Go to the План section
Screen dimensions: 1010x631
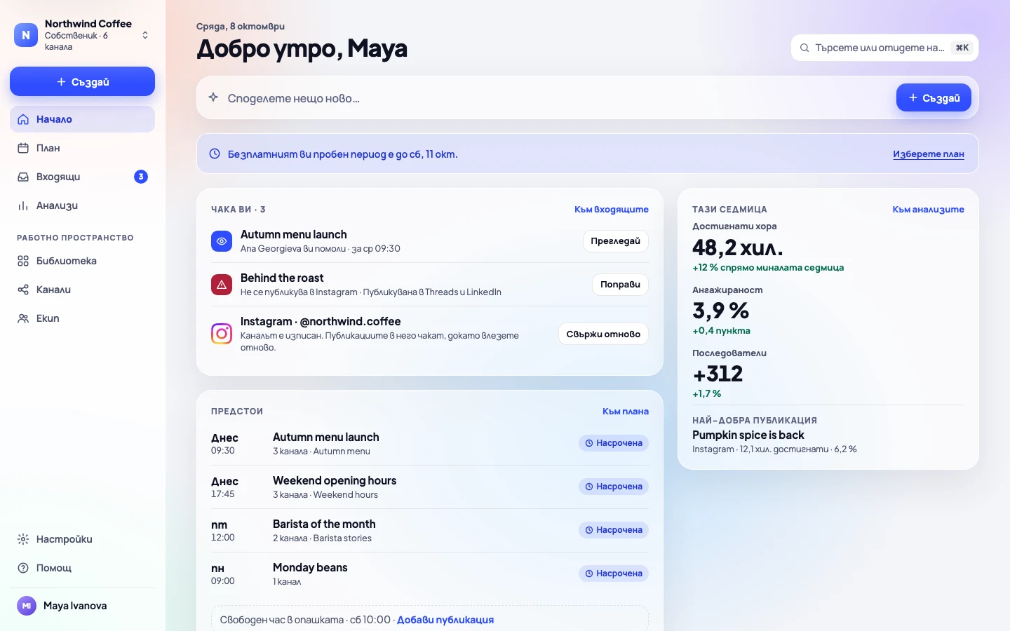coord(82,148)
